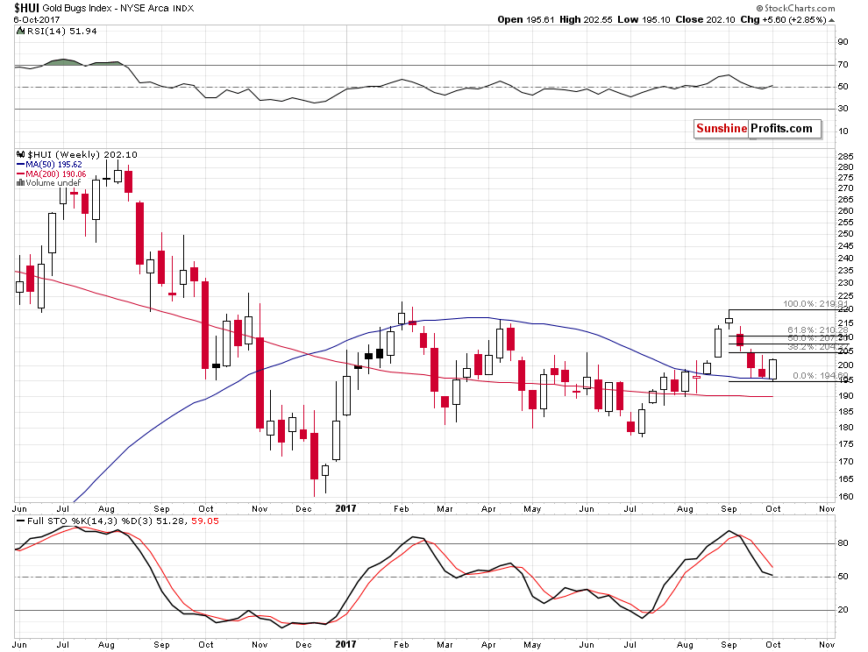This screenshot has width=868, height=652.
Task: Click the 285 value on the price axis
Action: [845, 157]
